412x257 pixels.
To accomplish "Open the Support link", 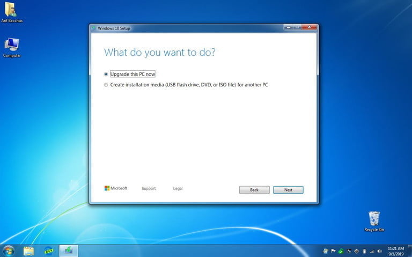I will (x=149, y=189).
